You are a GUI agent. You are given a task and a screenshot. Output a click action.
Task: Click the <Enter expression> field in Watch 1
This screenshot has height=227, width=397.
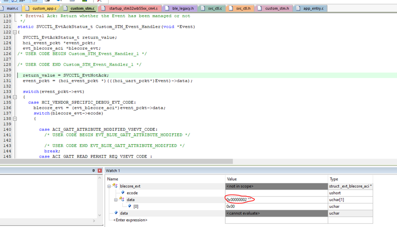coord(130,220)
